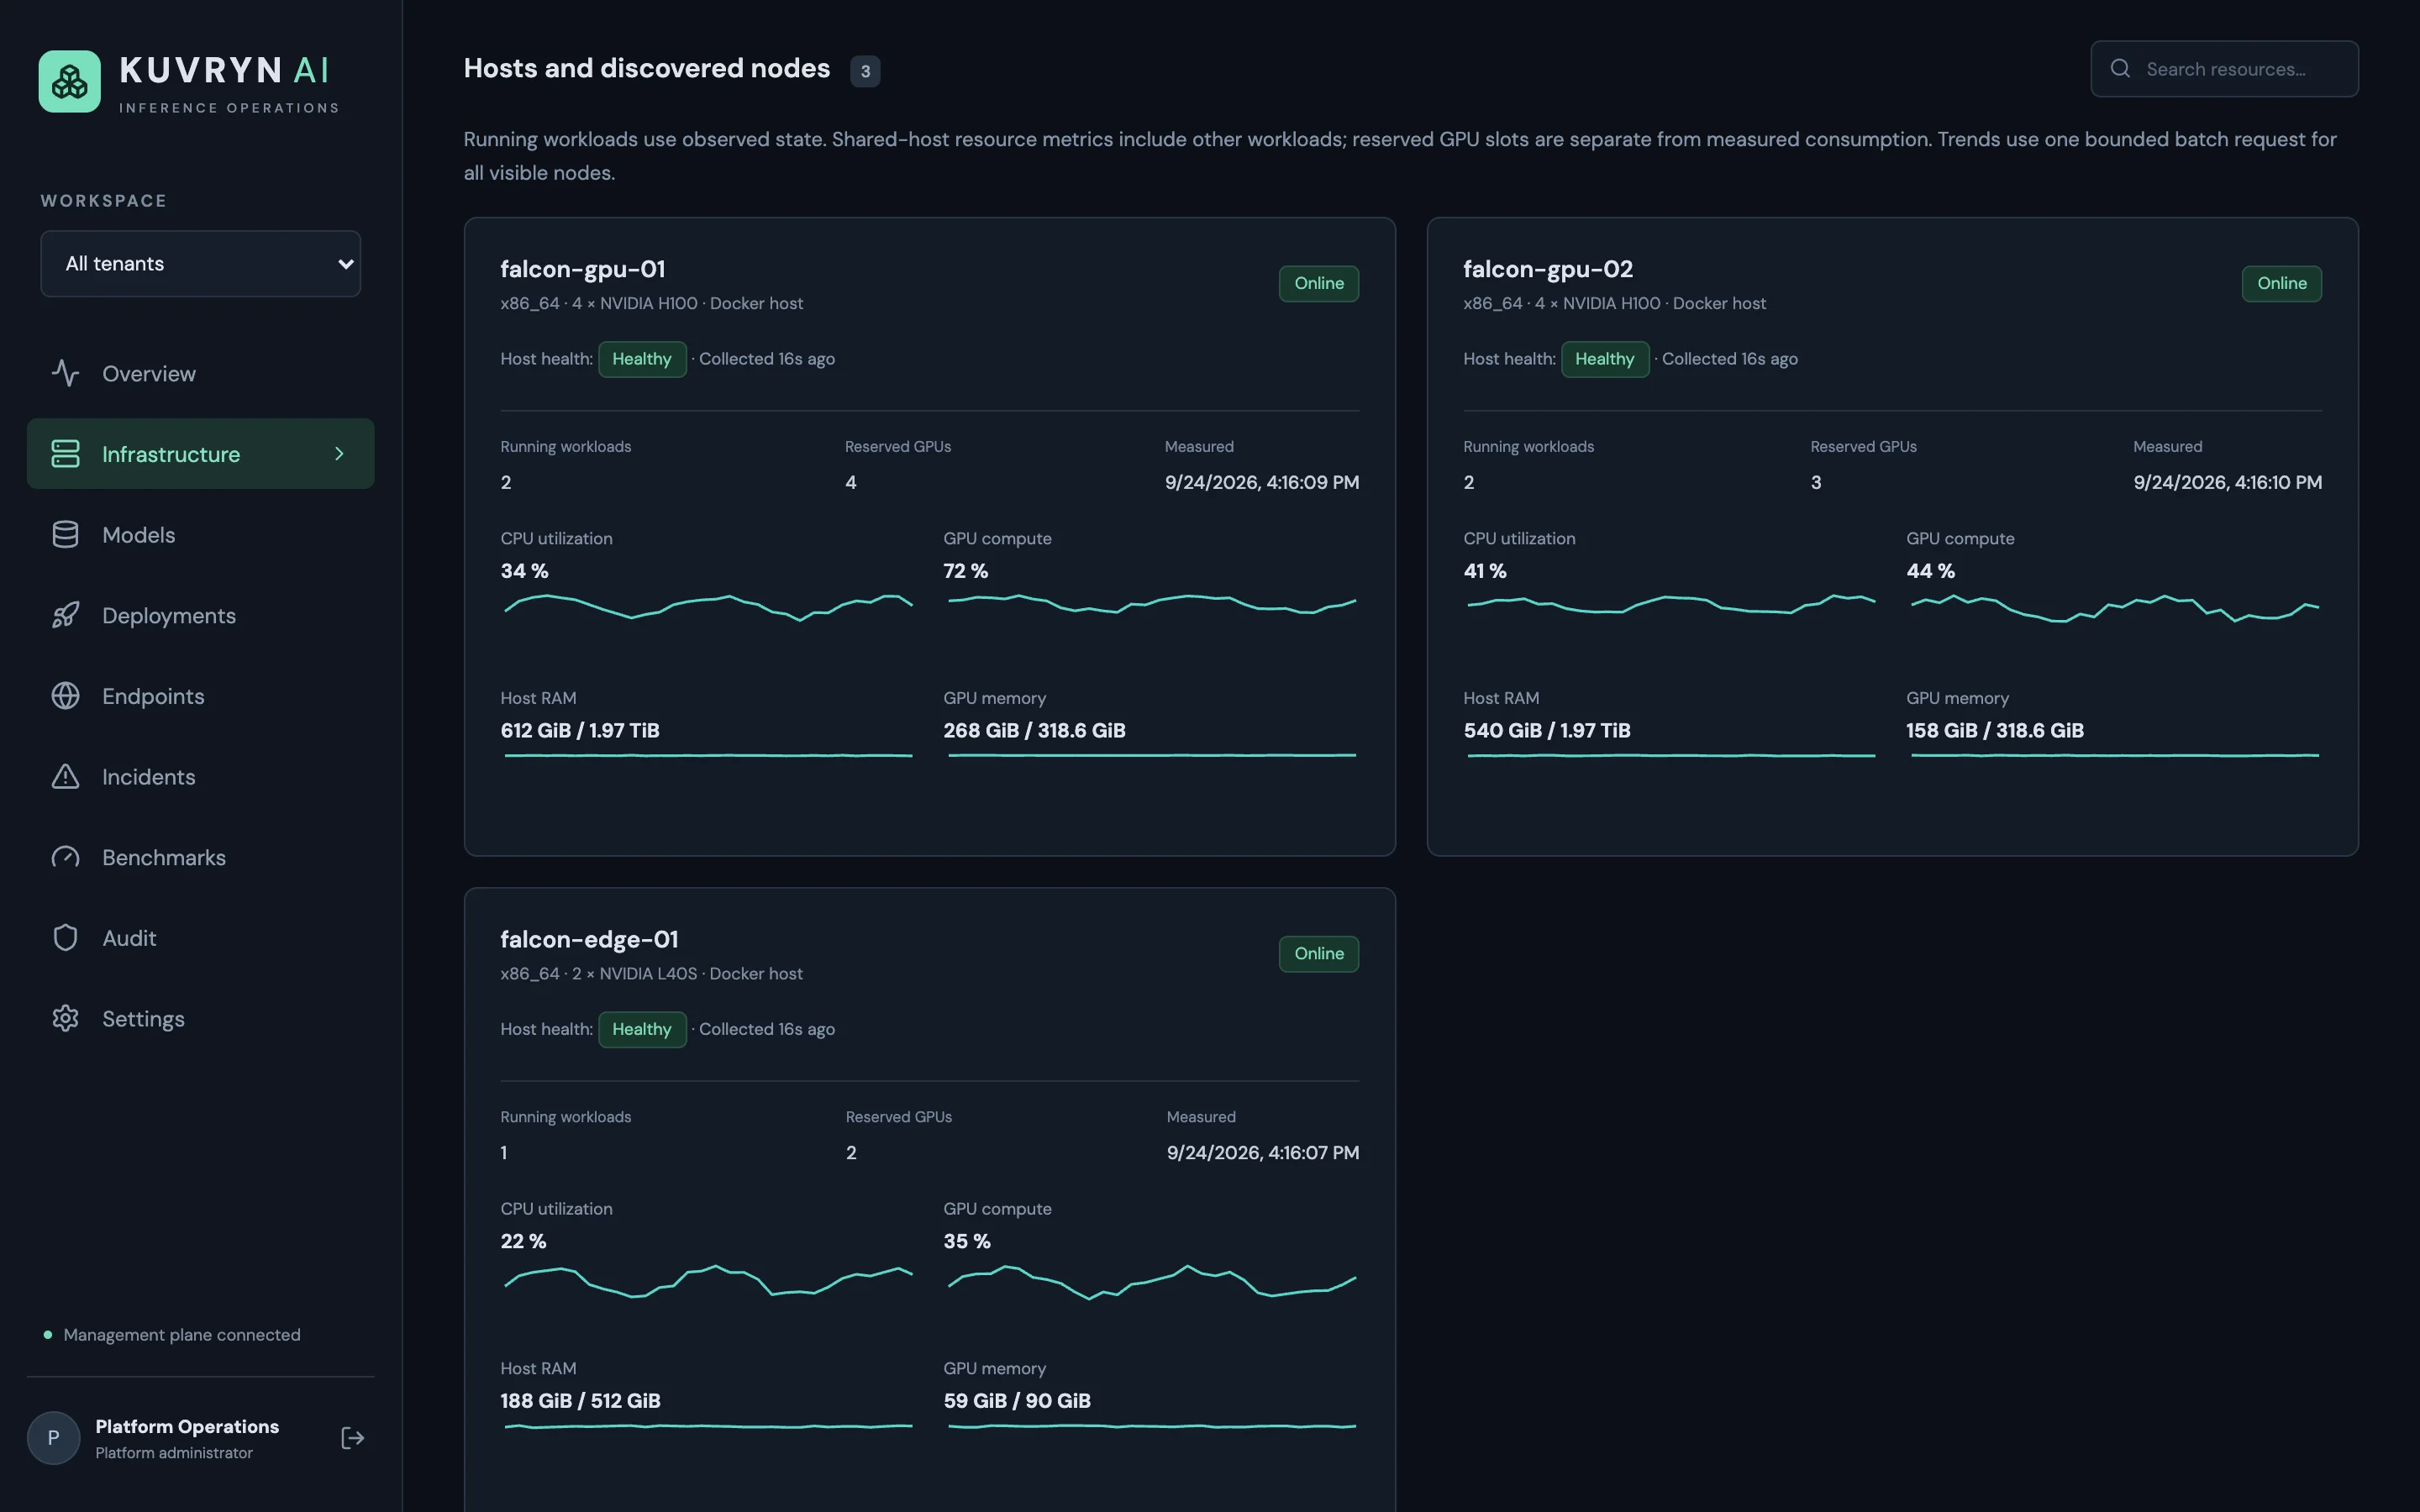
Task: Select the 35 % GPU compute value
Action: point(967,1241)
